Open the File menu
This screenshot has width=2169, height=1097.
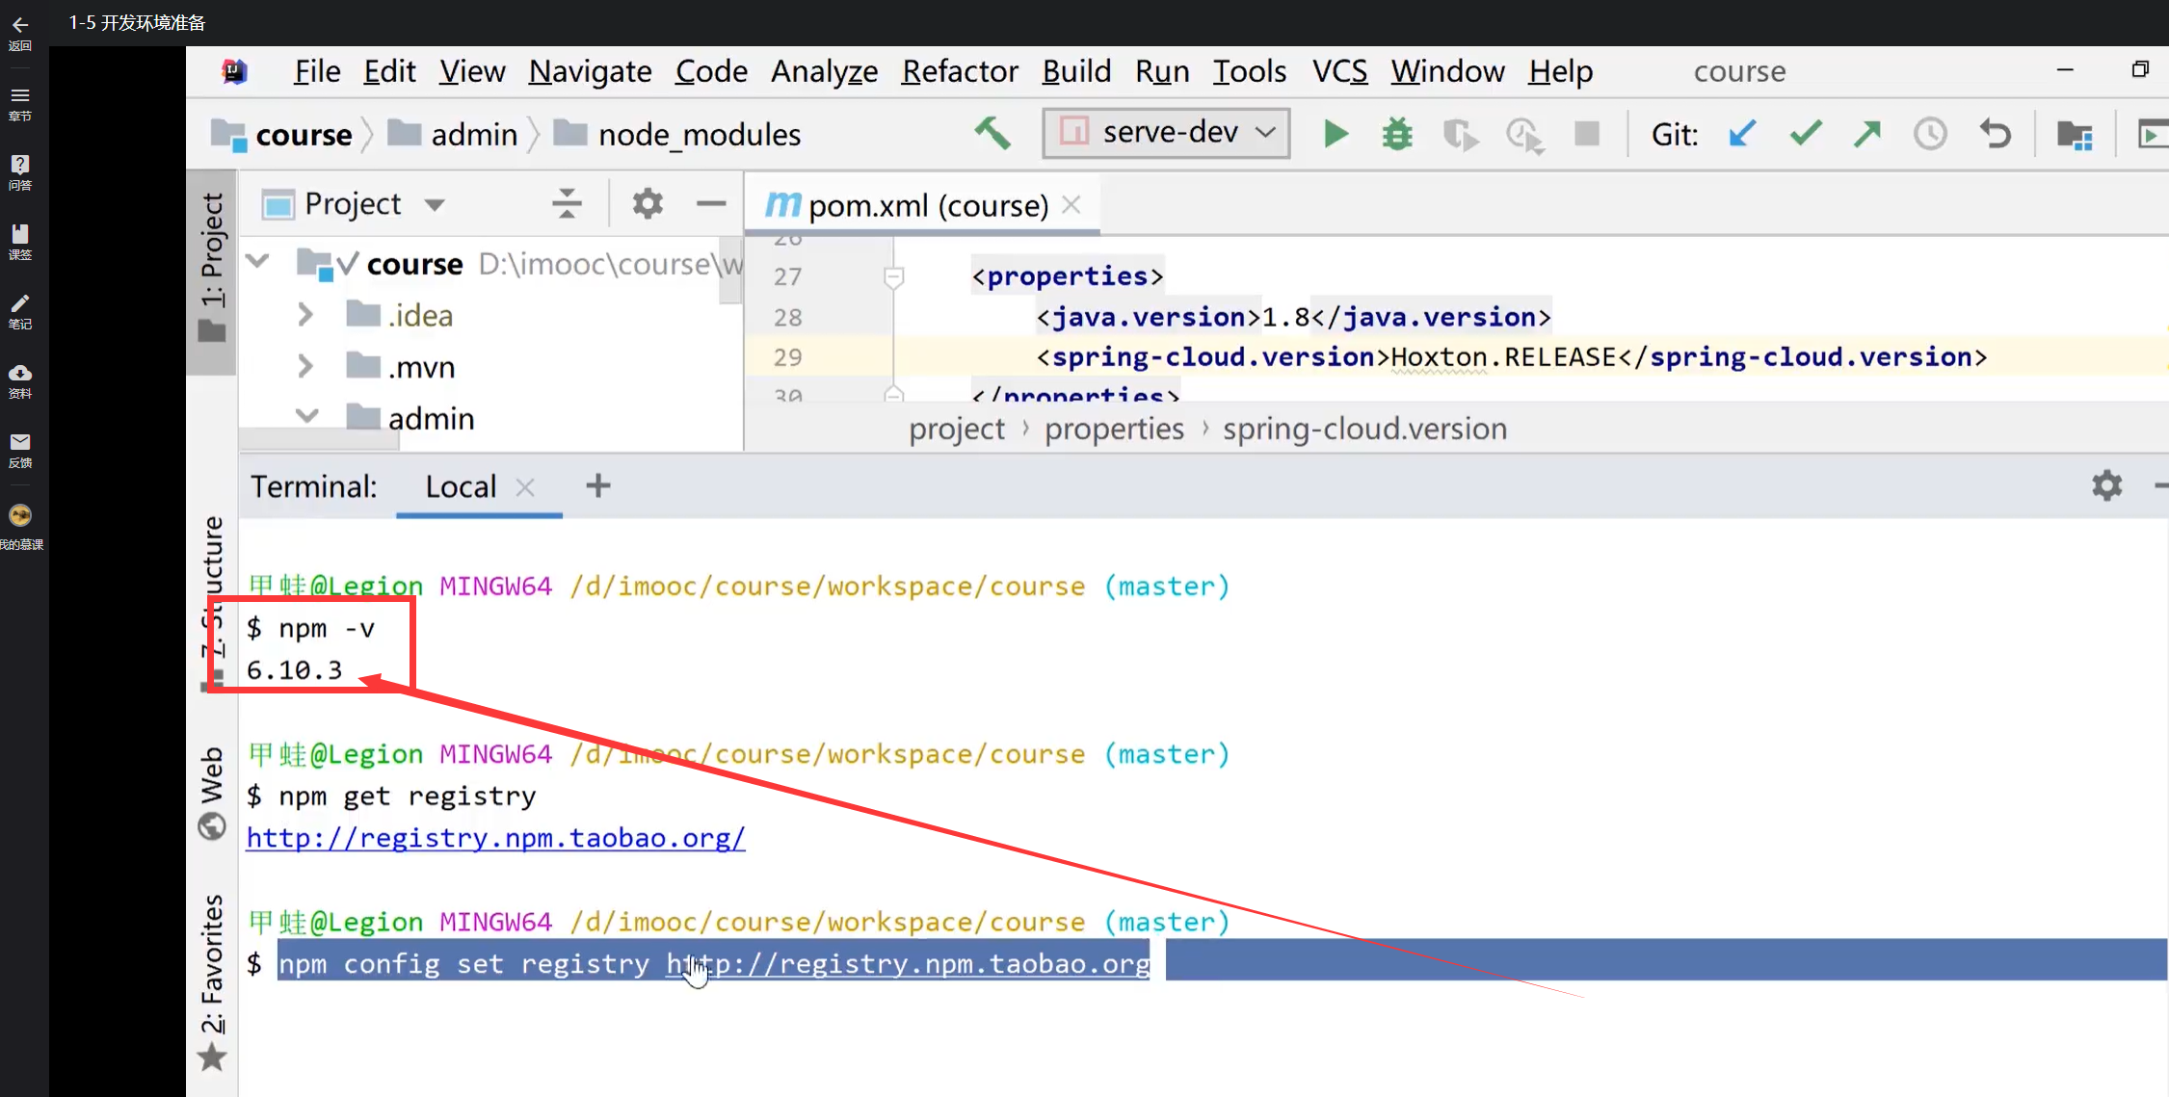tap(317, 71)
